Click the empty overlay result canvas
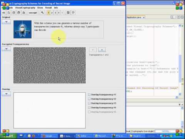This screenshot has height=139, width=185. click(x=49, y=110)
